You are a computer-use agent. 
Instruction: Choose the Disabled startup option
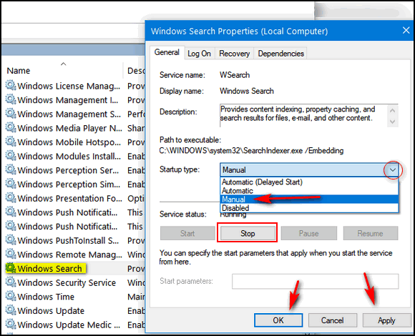[x=235, y=208]
